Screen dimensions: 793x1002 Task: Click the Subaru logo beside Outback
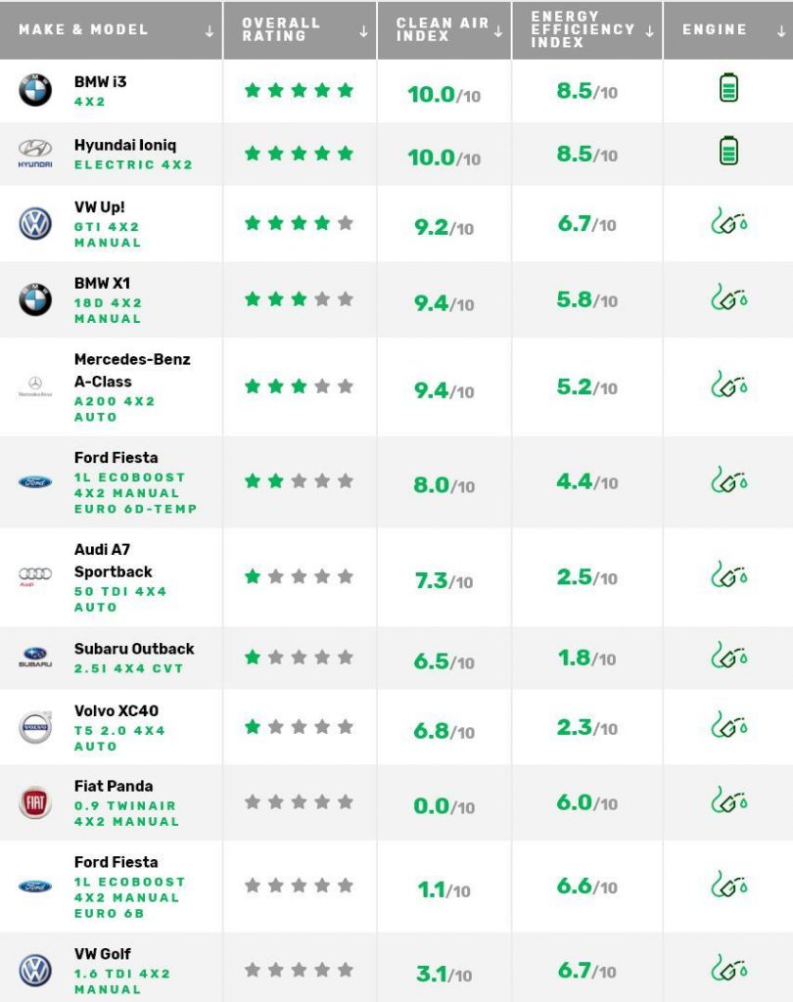(35, 658)
